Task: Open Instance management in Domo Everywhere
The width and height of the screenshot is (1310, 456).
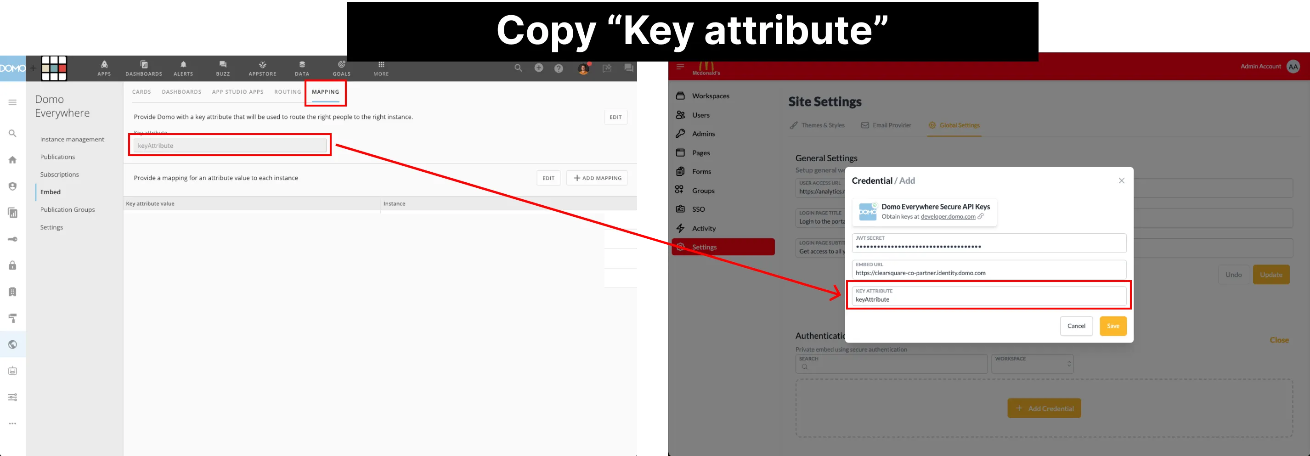Action: point(72,139)
